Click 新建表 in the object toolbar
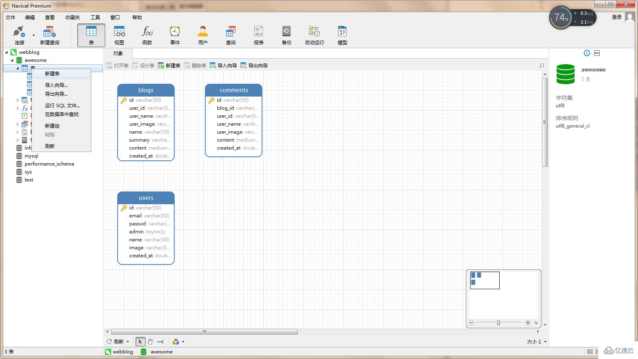Image resolution: width=638 pixels, height=359 pixels. click(169, 65)
